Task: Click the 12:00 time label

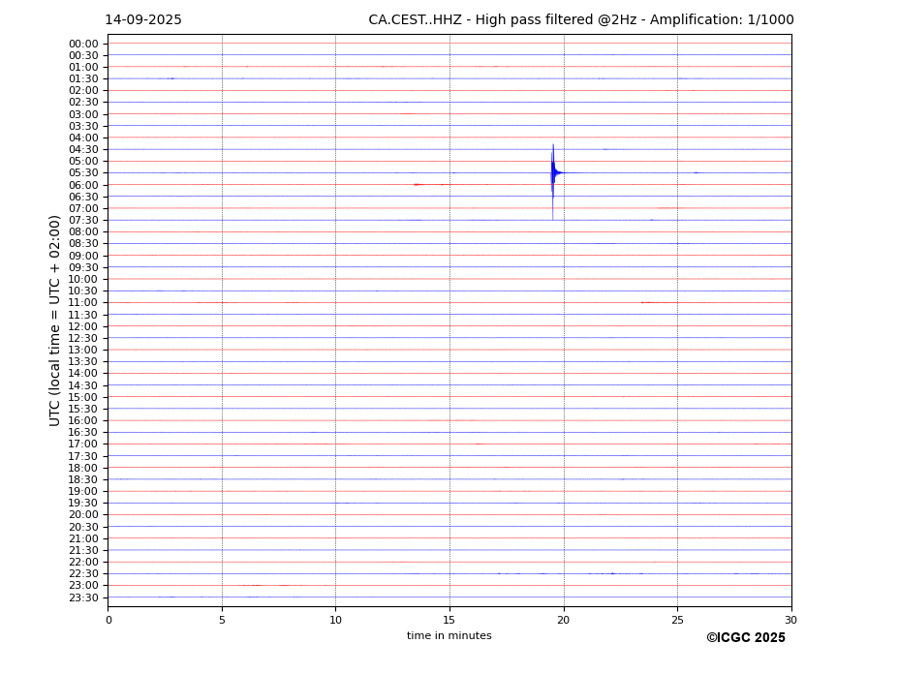Action: 83,327
